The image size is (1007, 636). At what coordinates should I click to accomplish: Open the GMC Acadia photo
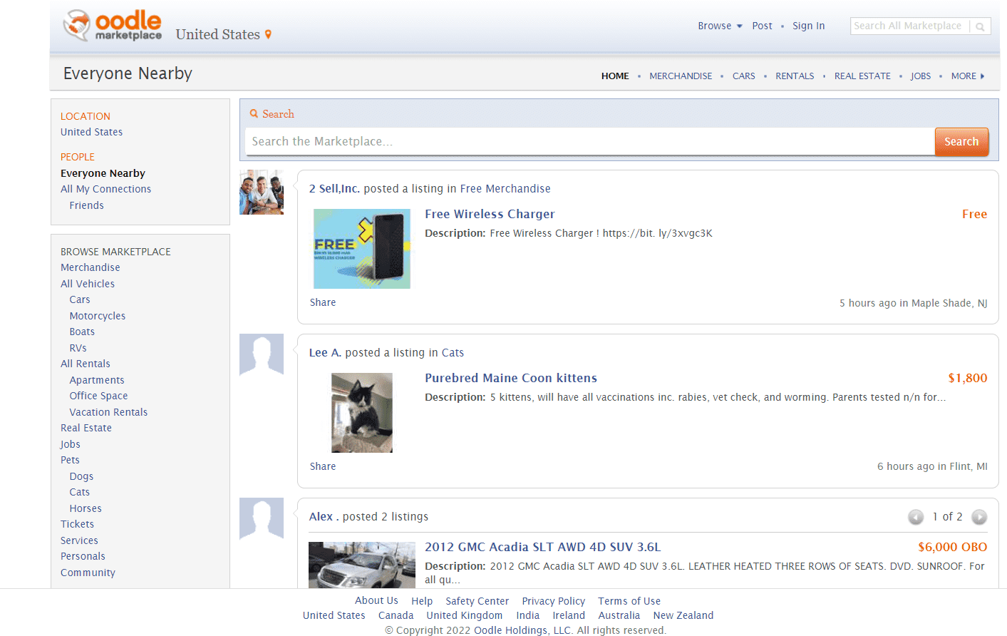(x=362, y=565)
